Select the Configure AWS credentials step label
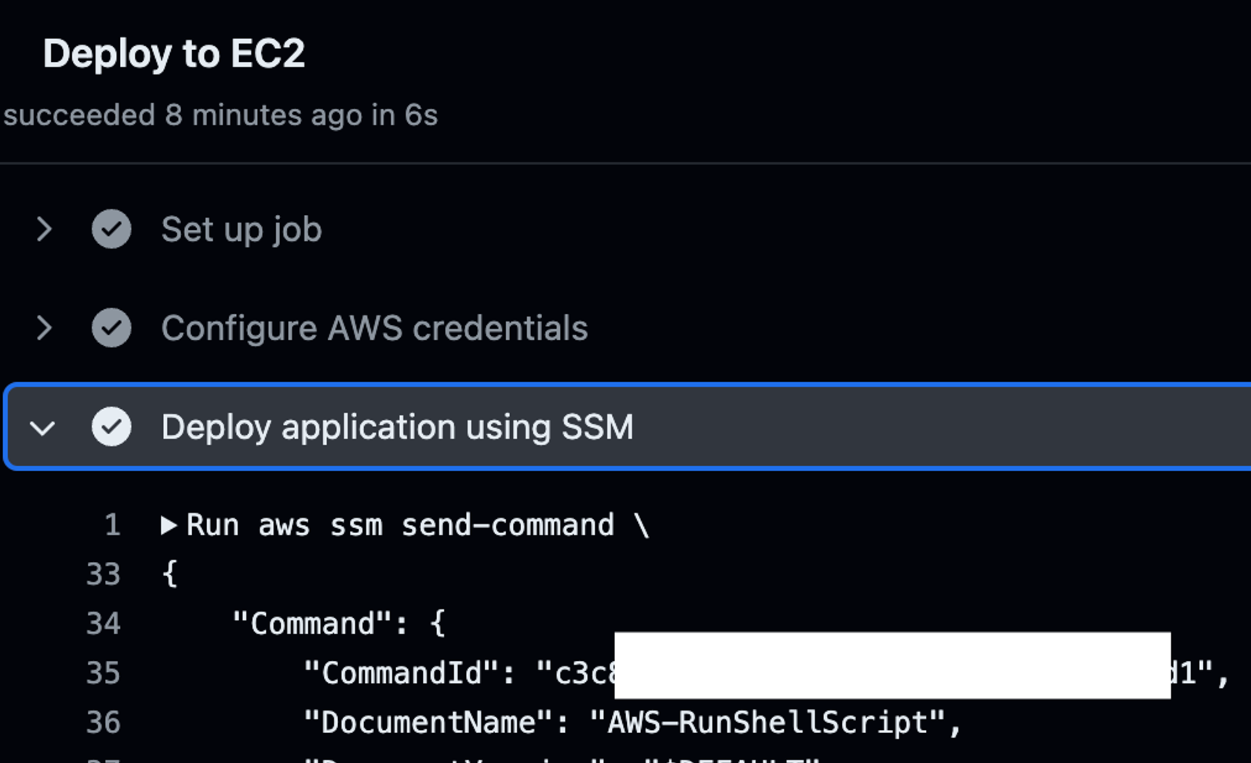This screenshot has width=1251, height=763. coord(375,328)
